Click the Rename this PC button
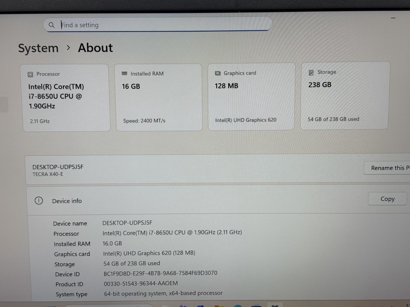Screen dimensions: 410x307 point(387,168)
